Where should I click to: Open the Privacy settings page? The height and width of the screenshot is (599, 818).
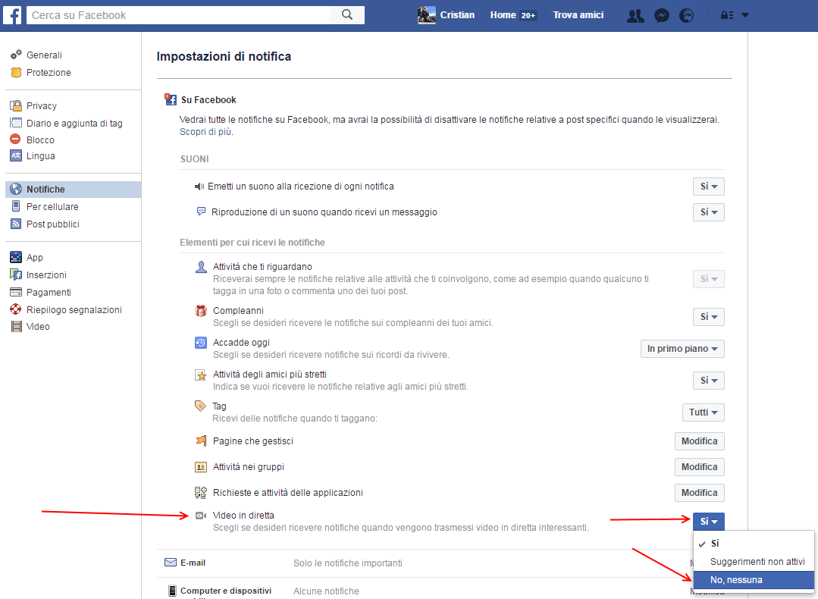tap(41, 106)
